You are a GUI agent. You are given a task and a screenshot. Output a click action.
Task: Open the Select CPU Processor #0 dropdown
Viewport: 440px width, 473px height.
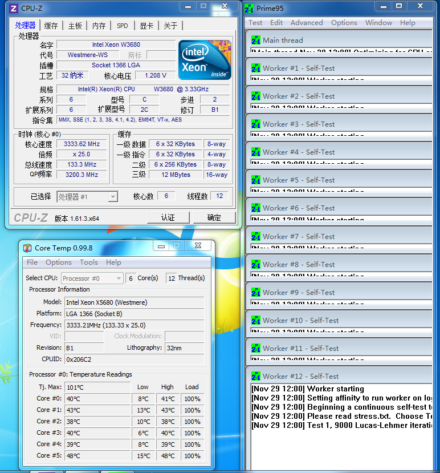92,278
